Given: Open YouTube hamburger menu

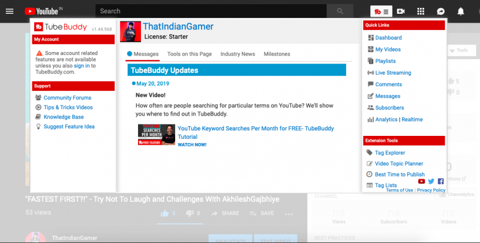Looking at the screenshot, I should 10,11.
